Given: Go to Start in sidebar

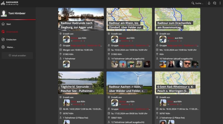Looking at the screenshot, I should (x=8, y=24).
